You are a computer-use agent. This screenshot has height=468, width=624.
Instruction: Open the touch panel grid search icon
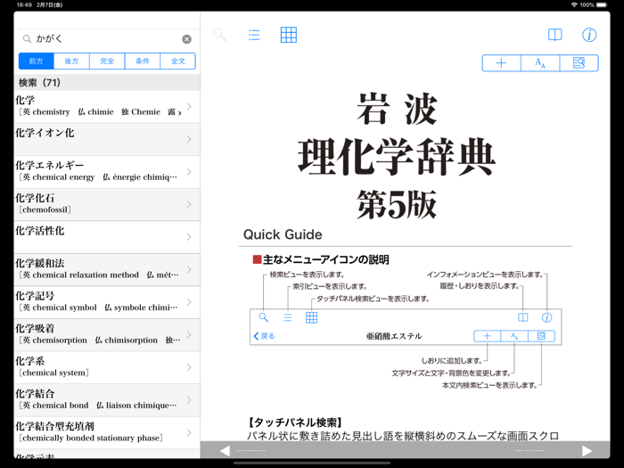(289, 35)
